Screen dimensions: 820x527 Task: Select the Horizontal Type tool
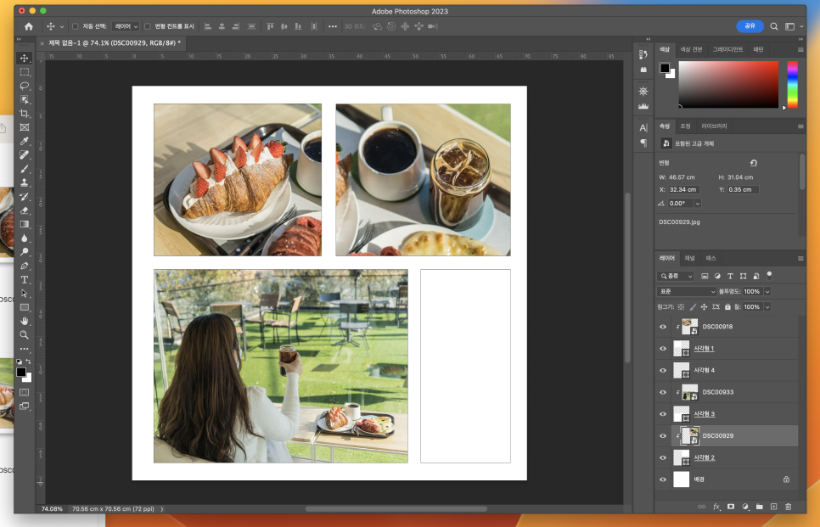coord(24,280)
